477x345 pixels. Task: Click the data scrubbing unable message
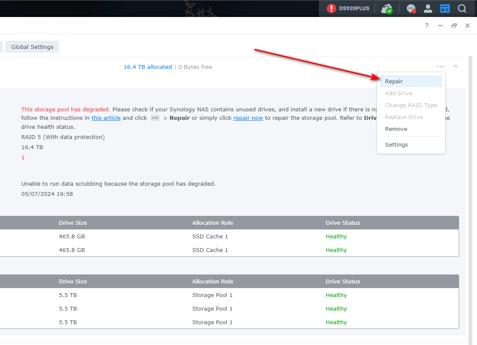coord(118,184)
